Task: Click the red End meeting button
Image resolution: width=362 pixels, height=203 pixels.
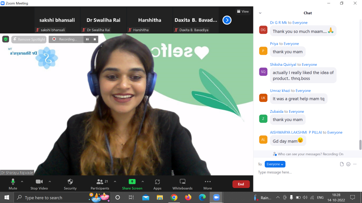Action: point(241,184)
